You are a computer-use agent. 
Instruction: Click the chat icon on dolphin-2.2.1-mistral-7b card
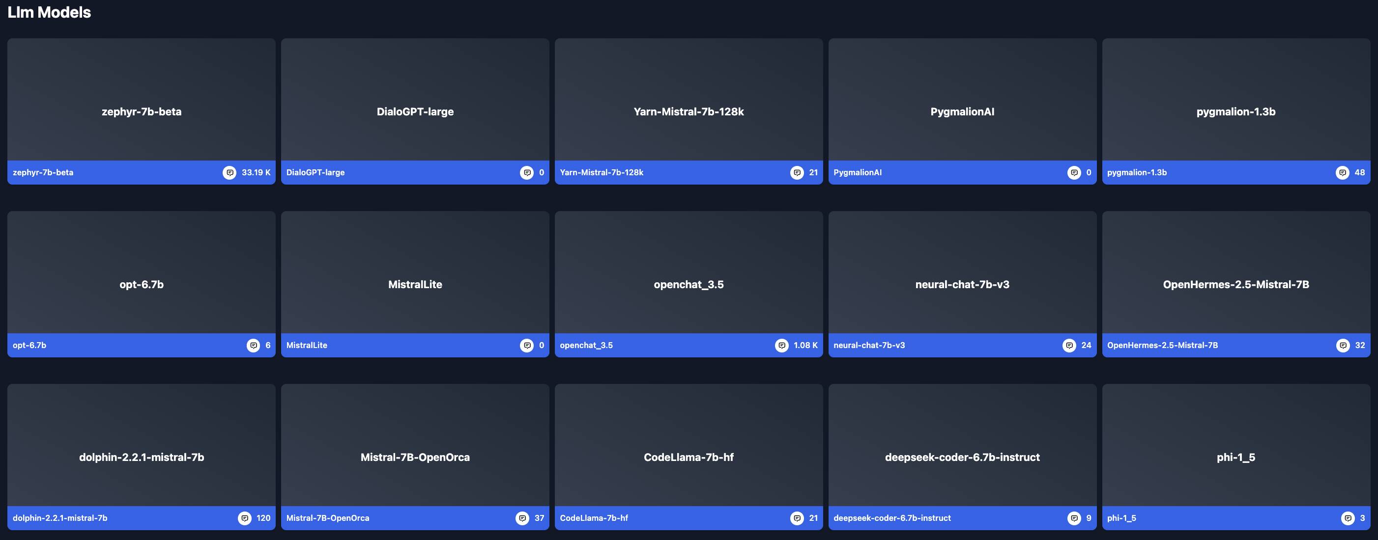tap(244, 518)
